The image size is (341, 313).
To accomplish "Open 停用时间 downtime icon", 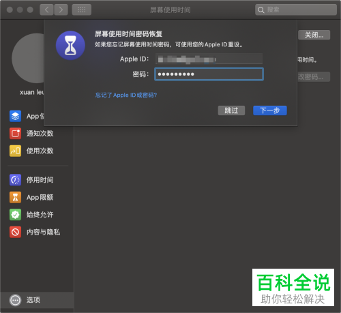I will pos(15,180).
